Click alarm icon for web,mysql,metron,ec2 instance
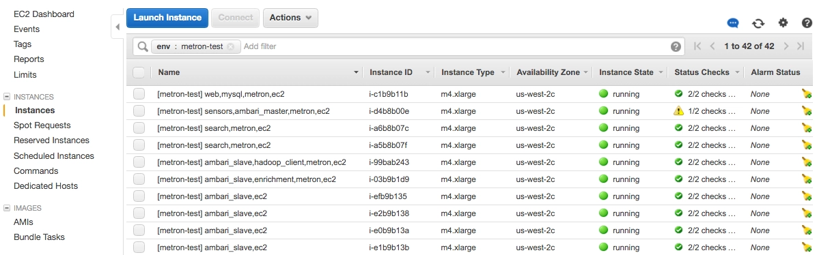The height and width of the screenshot is (255, 817). tap(807, 94)
